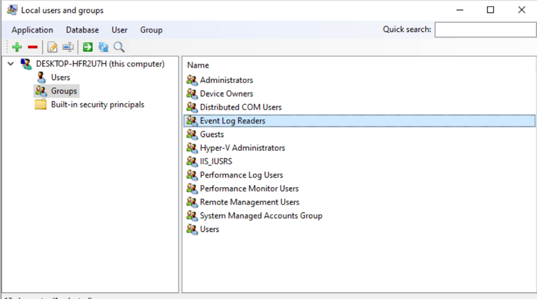The image size is (537, 299).
Task: Click the red minus Delete toolbar icon
Action: point(33,47)
